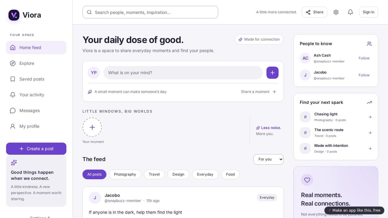
Task: Select the Design filter tab
Action: (x=178, y=174)
